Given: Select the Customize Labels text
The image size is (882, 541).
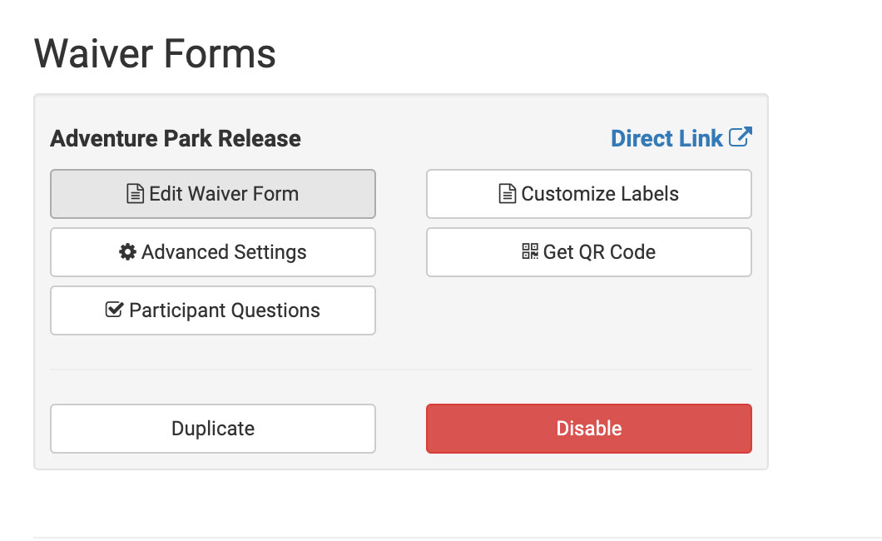Looking at the screenshot, I should coord(600,194).
